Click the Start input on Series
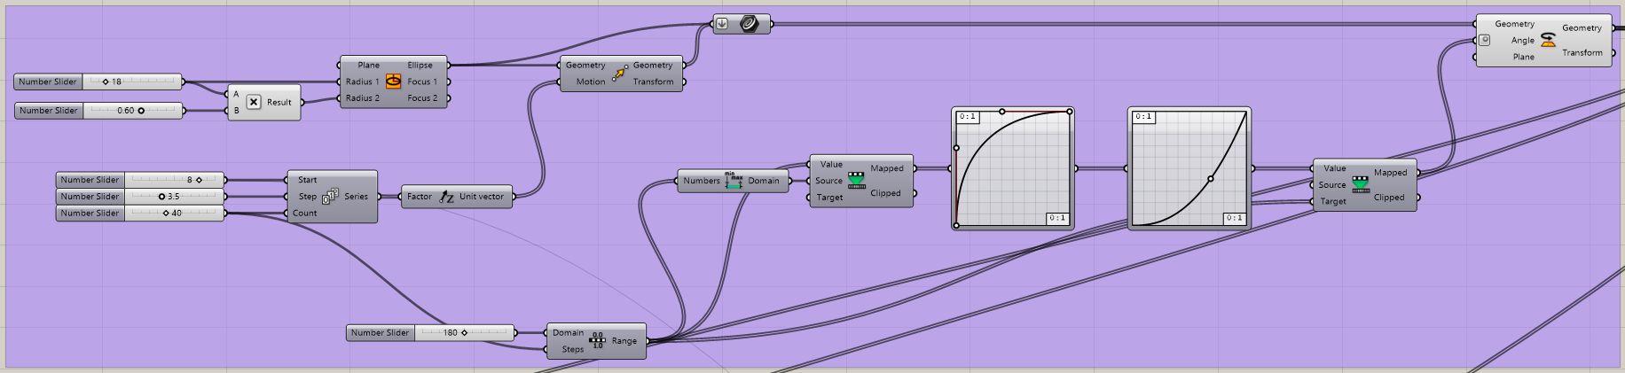This screenshot has width=1625, height=373. tap(308, 180)
